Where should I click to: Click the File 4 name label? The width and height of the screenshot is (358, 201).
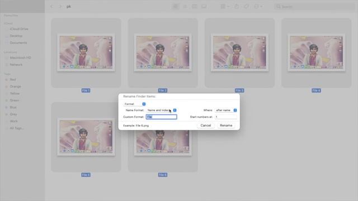[316, 90]
